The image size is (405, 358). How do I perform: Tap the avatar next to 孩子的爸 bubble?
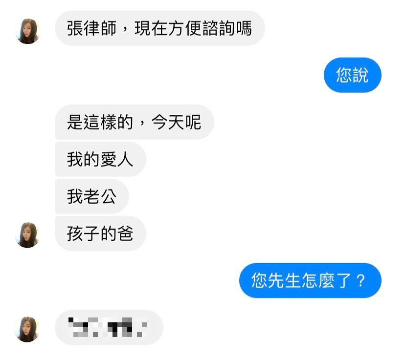28,235
